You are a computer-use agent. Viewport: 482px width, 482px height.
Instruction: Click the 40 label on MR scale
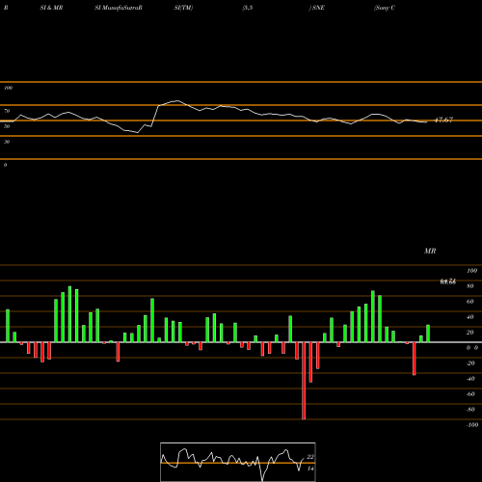[470, 317]
